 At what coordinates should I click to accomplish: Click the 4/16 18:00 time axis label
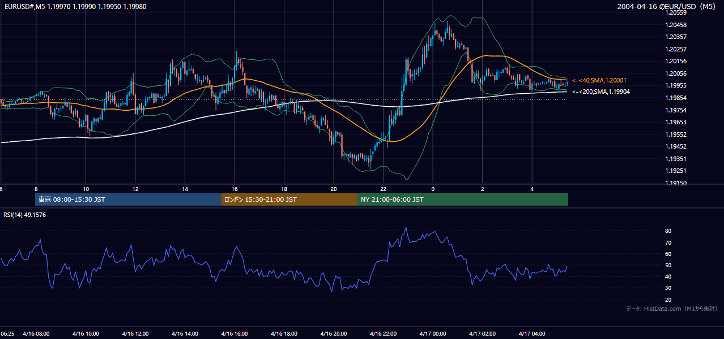pos(284,334)
